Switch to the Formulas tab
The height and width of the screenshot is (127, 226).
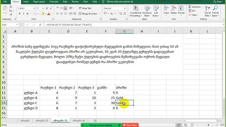[x=54, y=1]
